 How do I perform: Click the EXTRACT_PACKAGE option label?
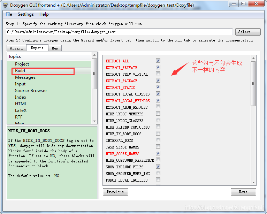121,81
